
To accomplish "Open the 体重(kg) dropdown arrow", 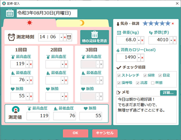I will pyautogui.click(x=139, y=40).
